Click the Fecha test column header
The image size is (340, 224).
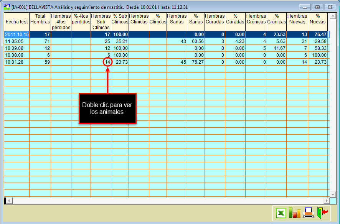point(17,22)
